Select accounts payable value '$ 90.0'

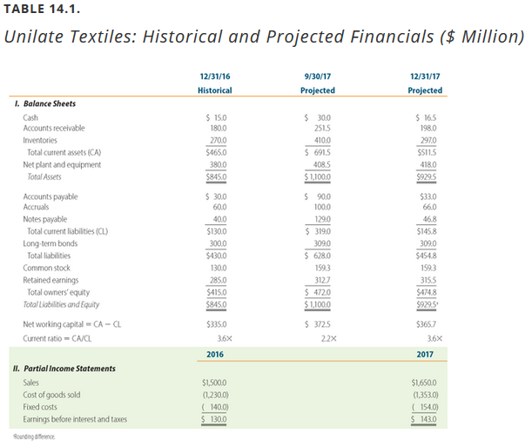coord(318,196)
